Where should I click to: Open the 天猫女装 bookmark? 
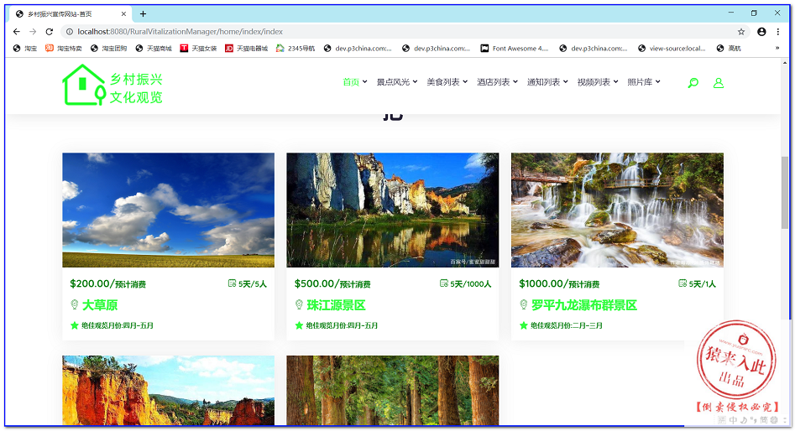click(x=198, y=48)
